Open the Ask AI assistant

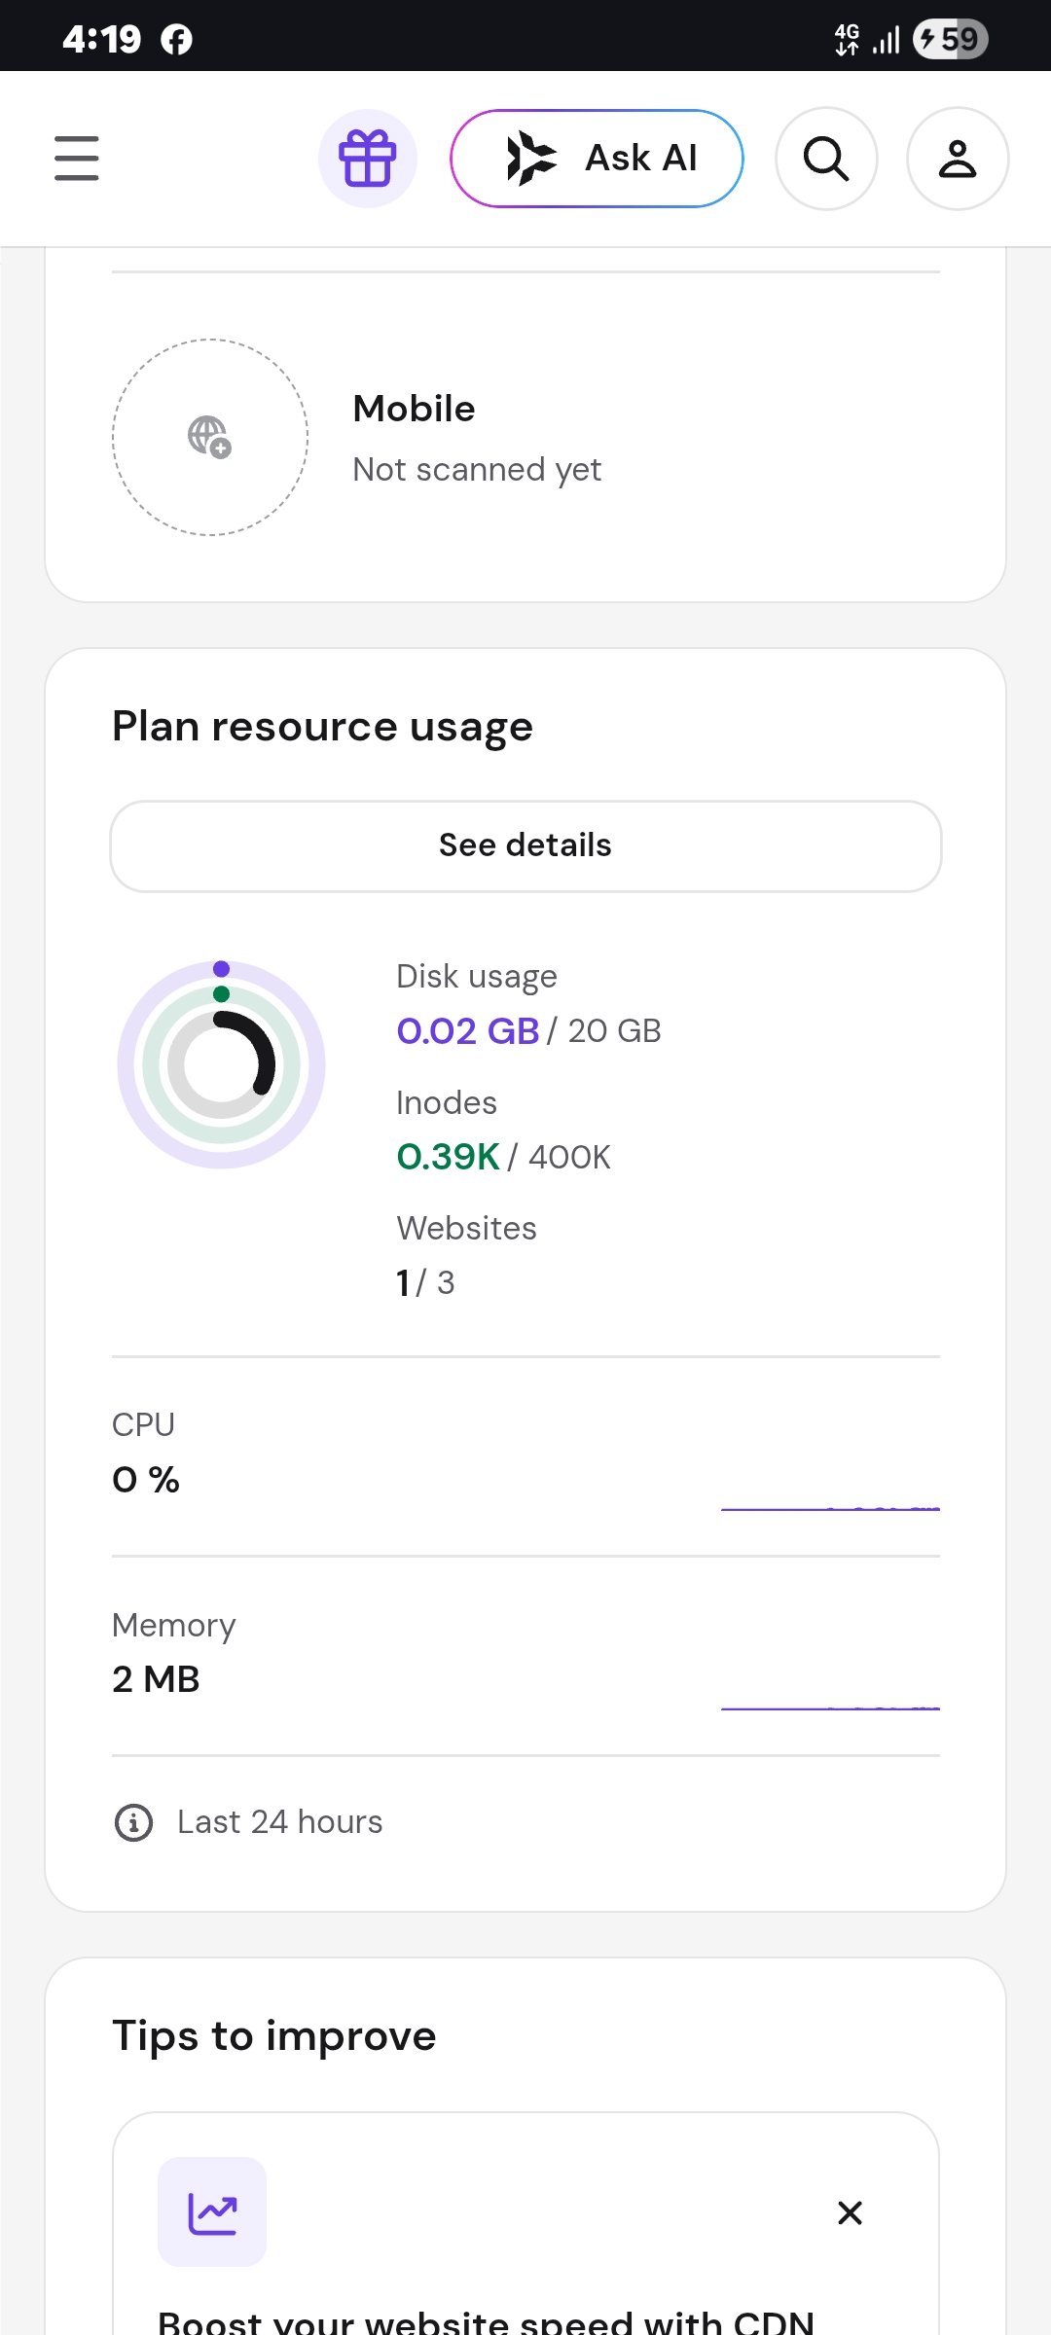(597, 159)
